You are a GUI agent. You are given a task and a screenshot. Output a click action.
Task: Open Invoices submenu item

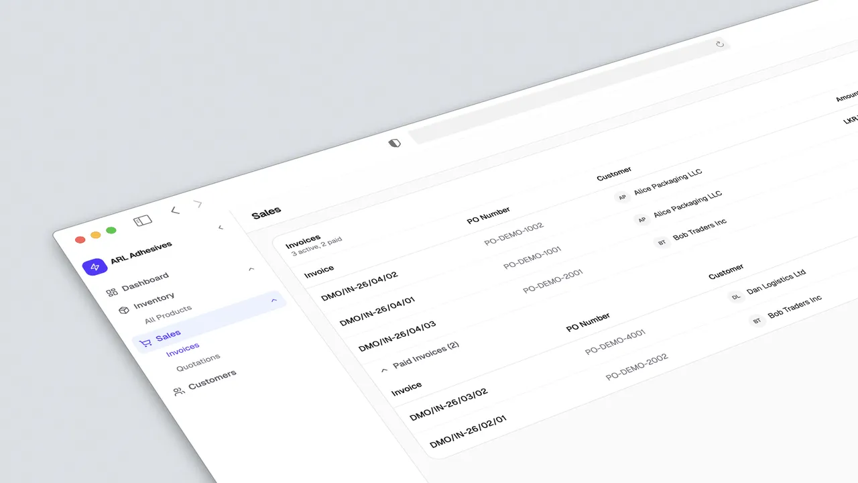click(x=183, y=350)
